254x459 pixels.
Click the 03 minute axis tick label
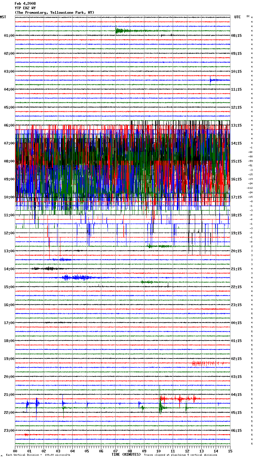[x=58, y=451]
